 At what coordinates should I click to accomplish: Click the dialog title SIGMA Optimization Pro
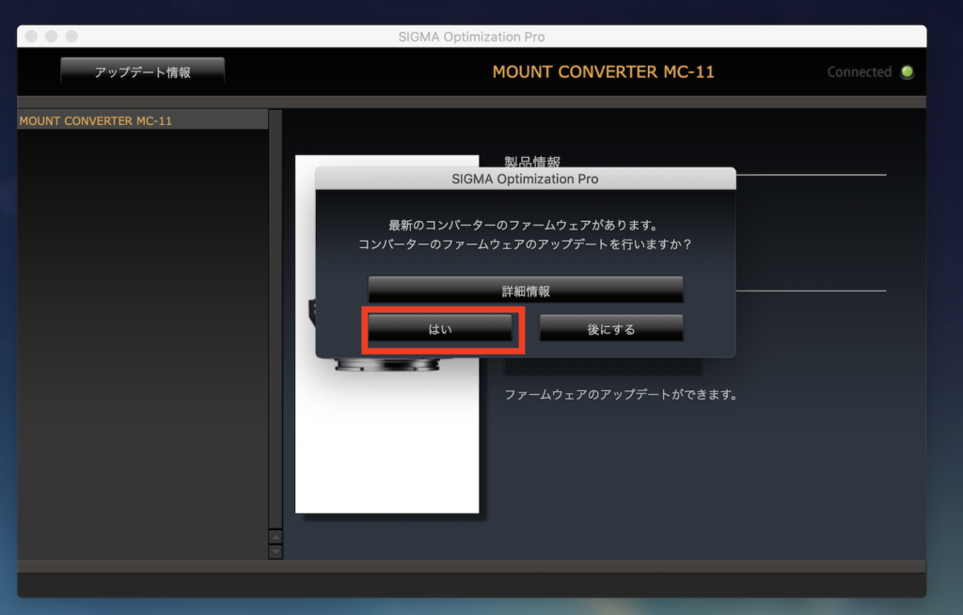(x=525, y=179)
